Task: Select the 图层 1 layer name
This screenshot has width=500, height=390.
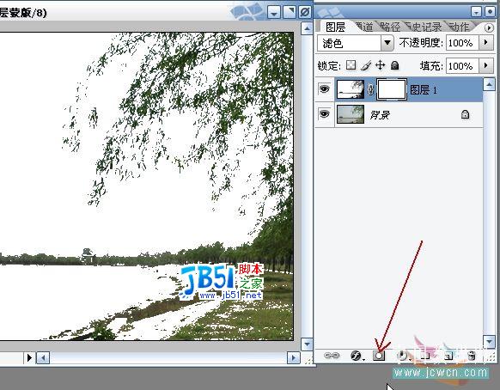Action: (424, 90)
